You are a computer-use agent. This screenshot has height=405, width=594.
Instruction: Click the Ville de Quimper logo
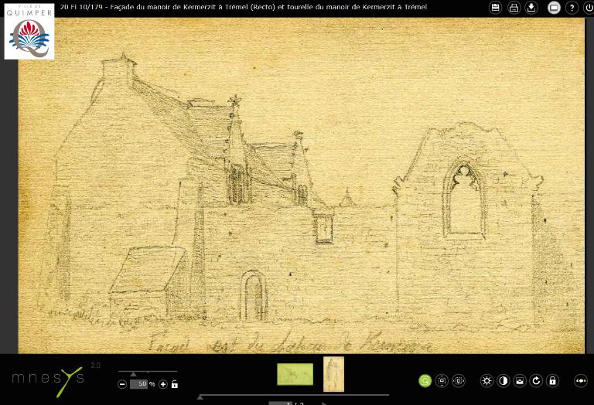click(29, 32)
